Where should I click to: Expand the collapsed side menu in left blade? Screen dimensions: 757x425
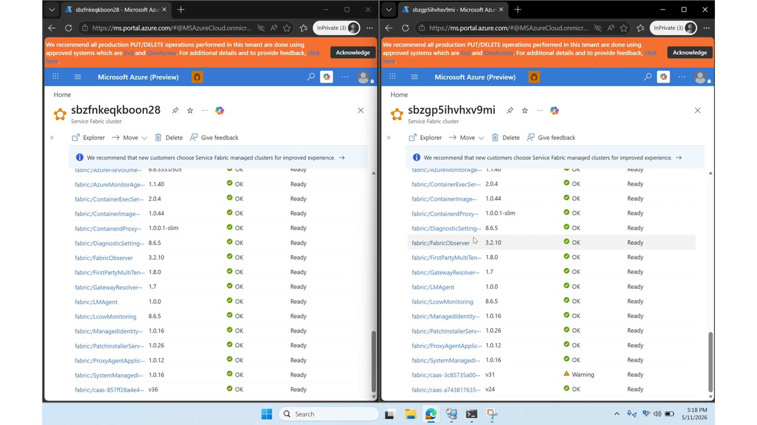pyautogui.click(x=52, y=138)
